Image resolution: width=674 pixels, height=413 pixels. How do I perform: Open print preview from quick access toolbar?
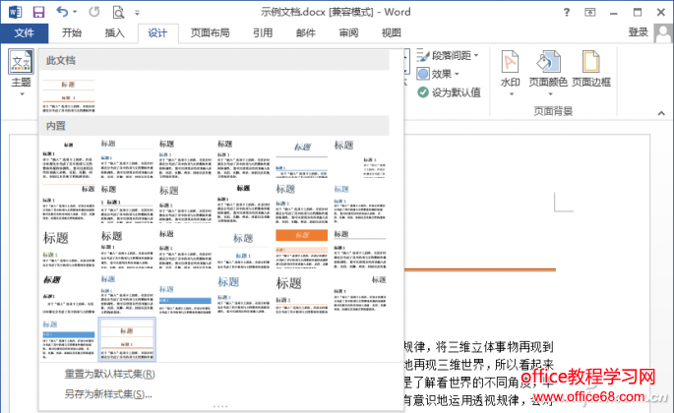pyautogui.click(x=118, y=12)
